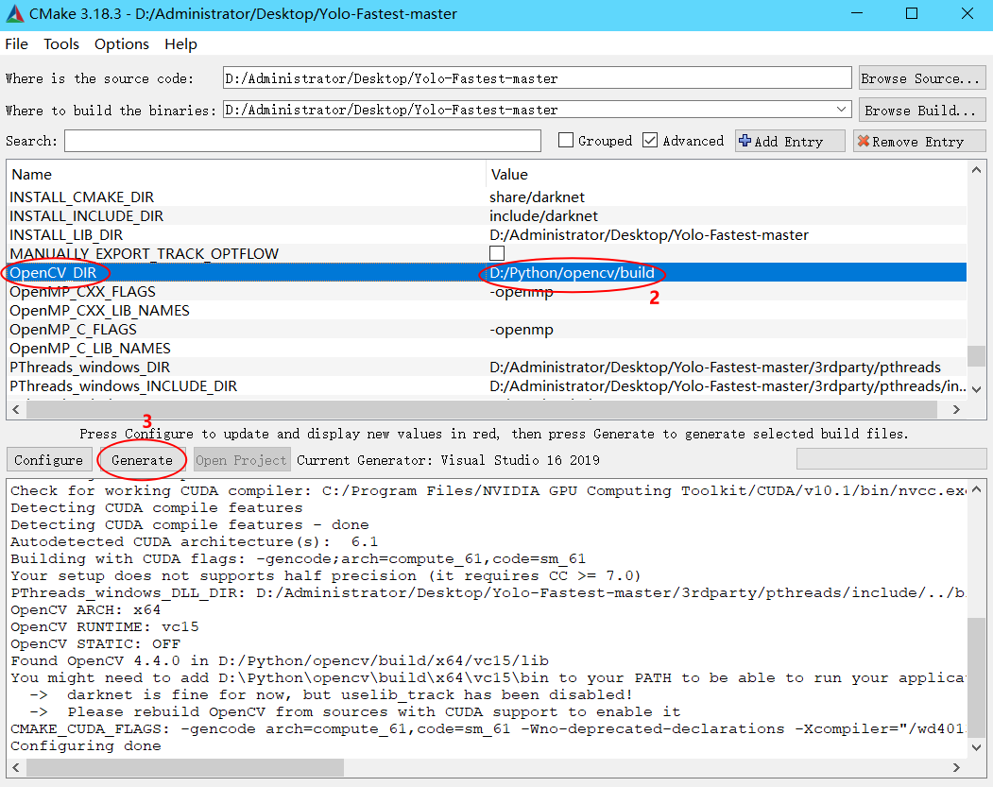Click the Generate button
Viewport: 993px width, 787px height.
pyautogui.click(x=142, y=460)
